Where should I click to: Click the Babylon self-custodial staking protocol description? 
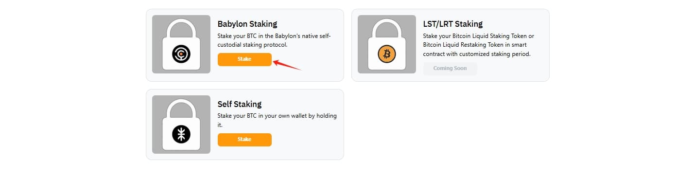click(x=274, y=40)
